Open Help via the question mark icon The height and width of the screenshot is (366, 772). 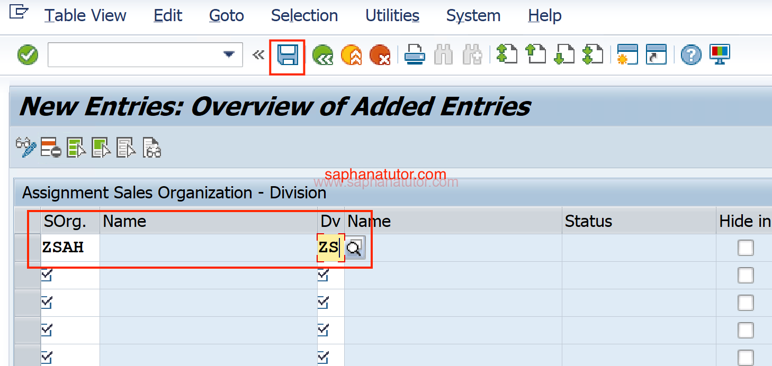(x=691, y=55)
